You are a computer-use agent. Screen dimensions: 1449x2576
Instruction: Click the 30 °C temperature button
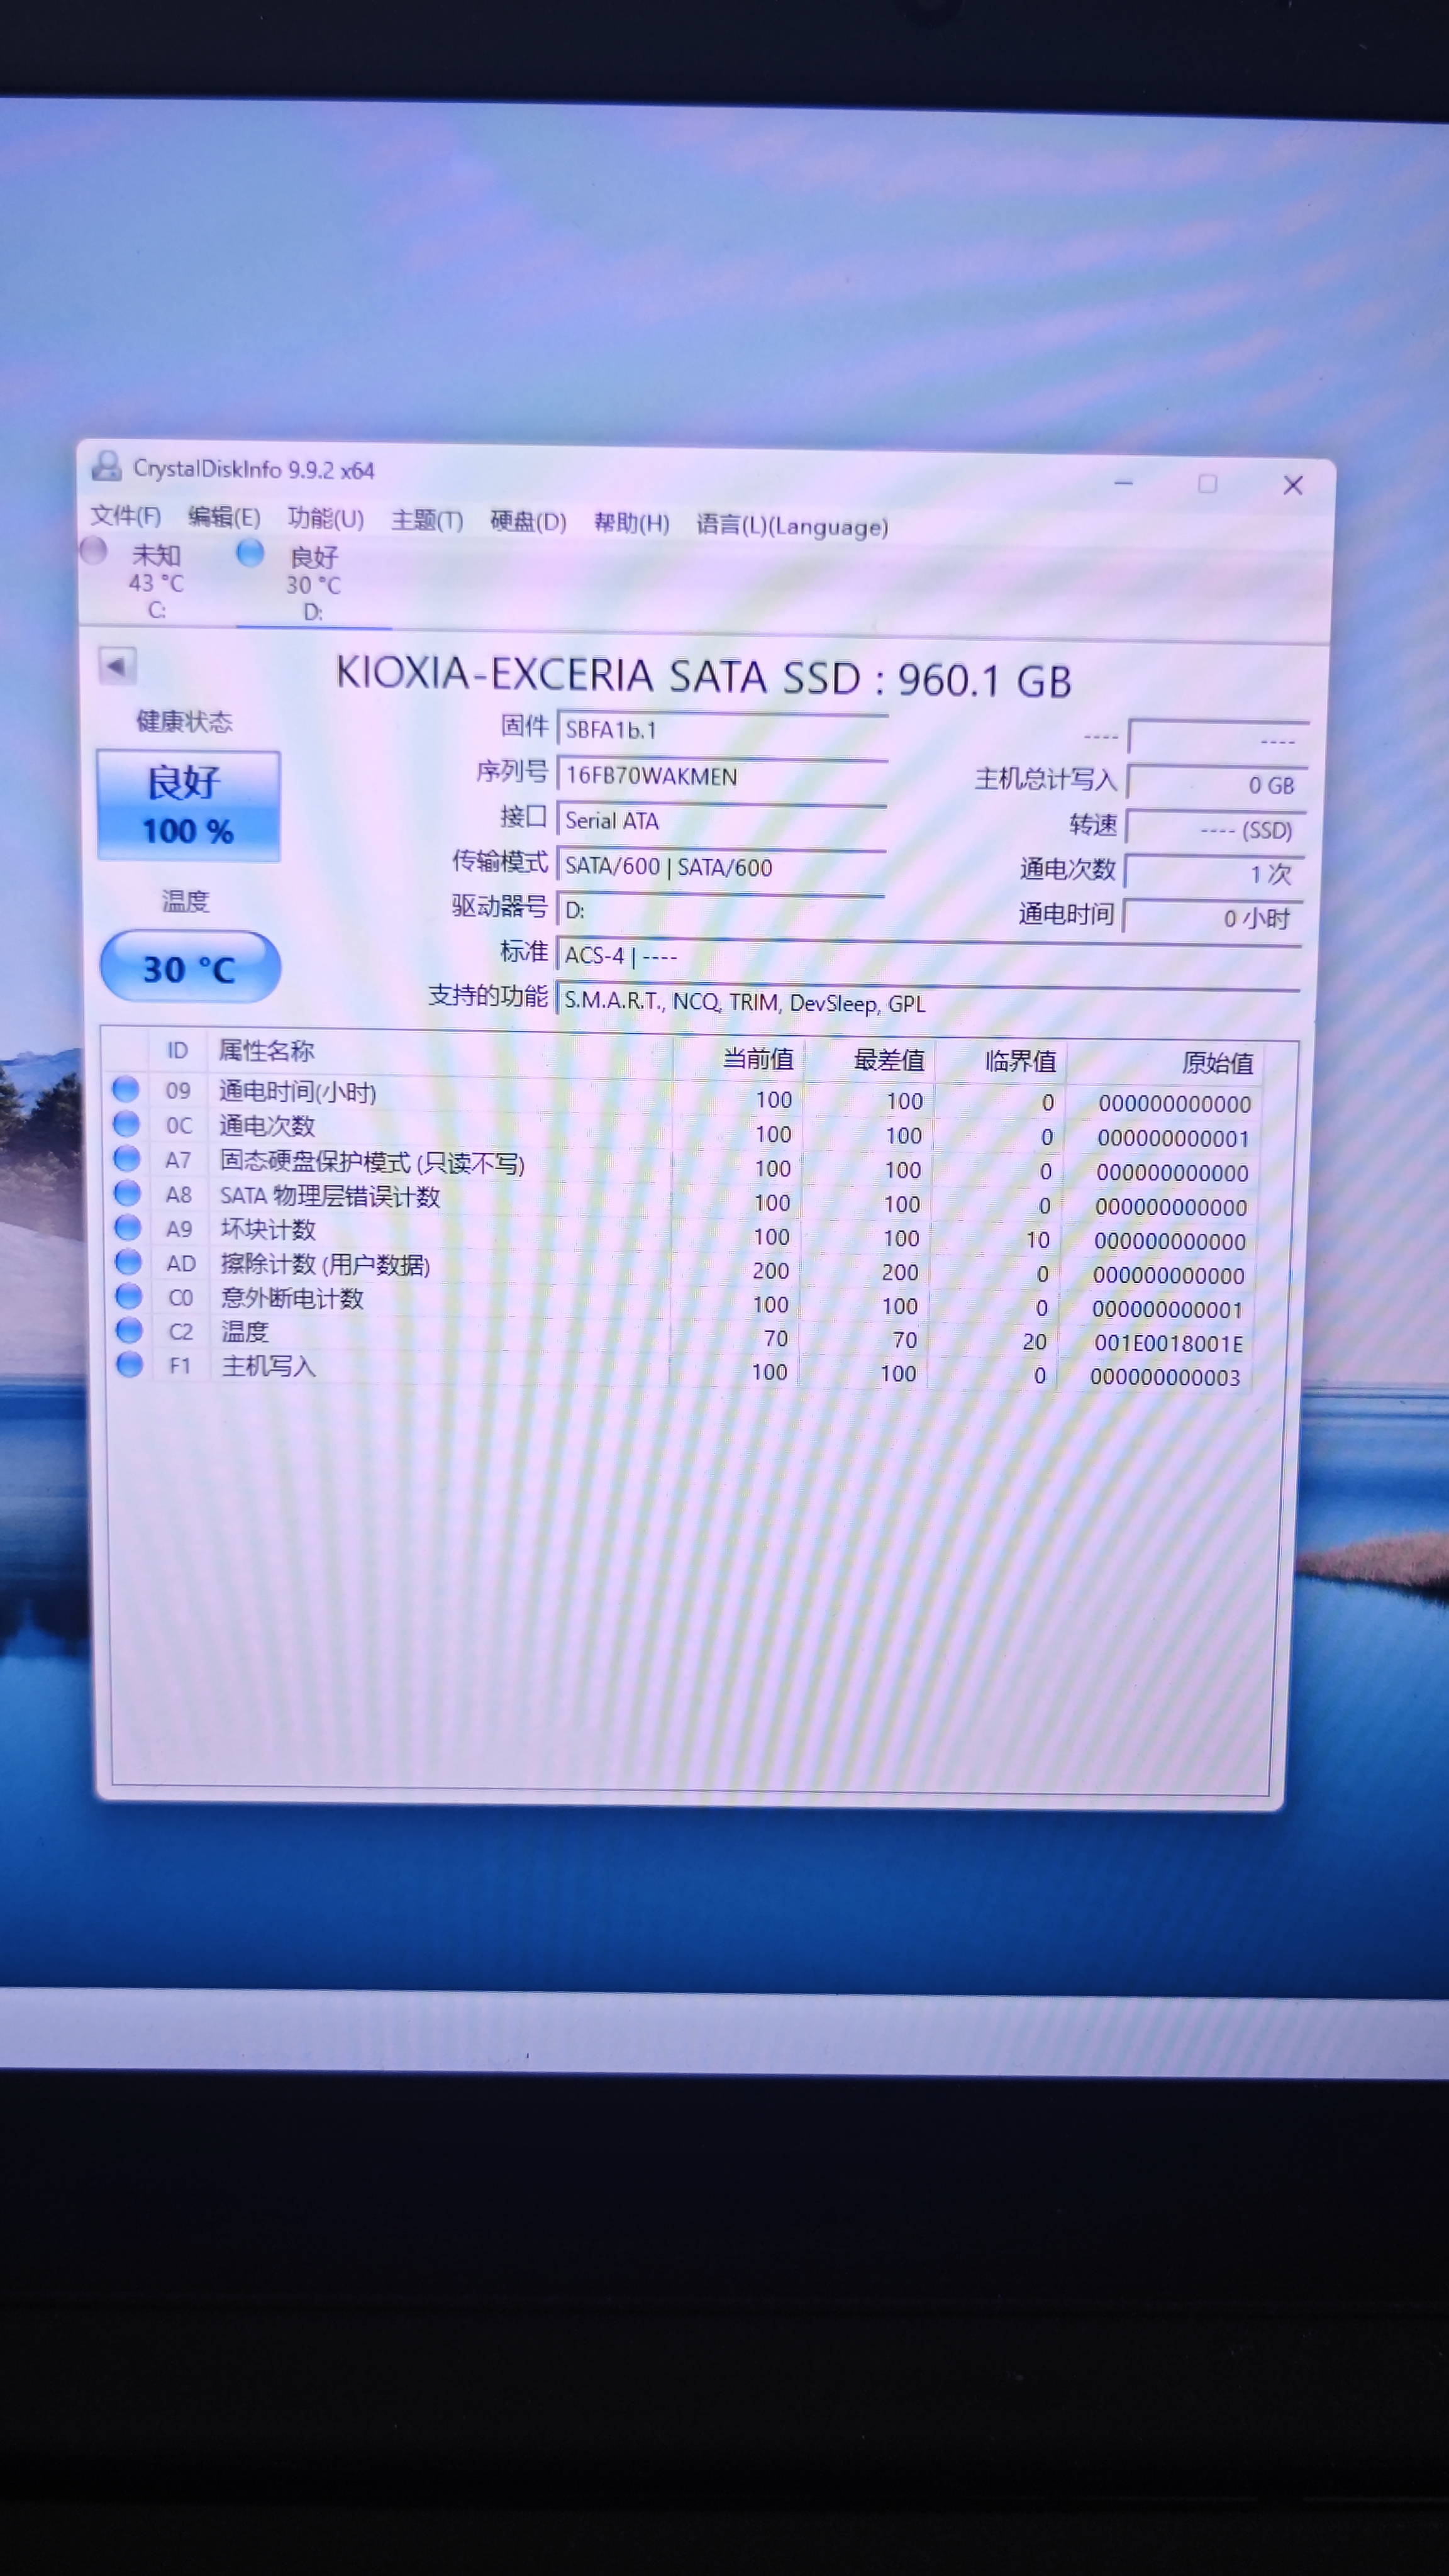[190, 967]
